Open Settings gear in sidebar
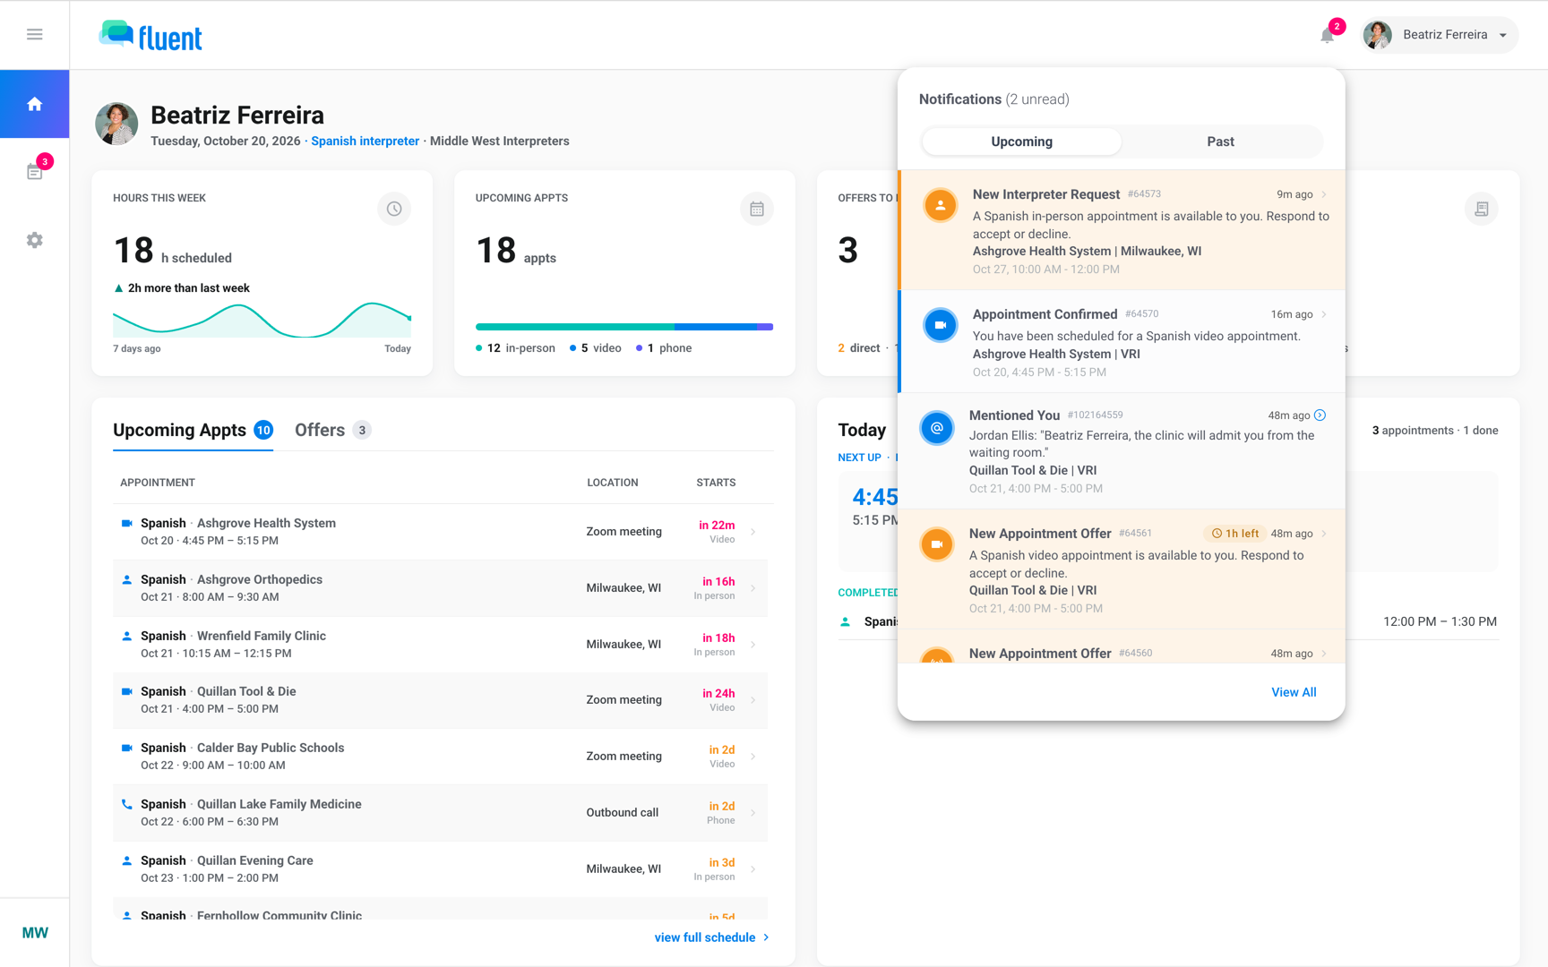The width and height of the screenshot is (1548, 967). click(x=35, y=240)
